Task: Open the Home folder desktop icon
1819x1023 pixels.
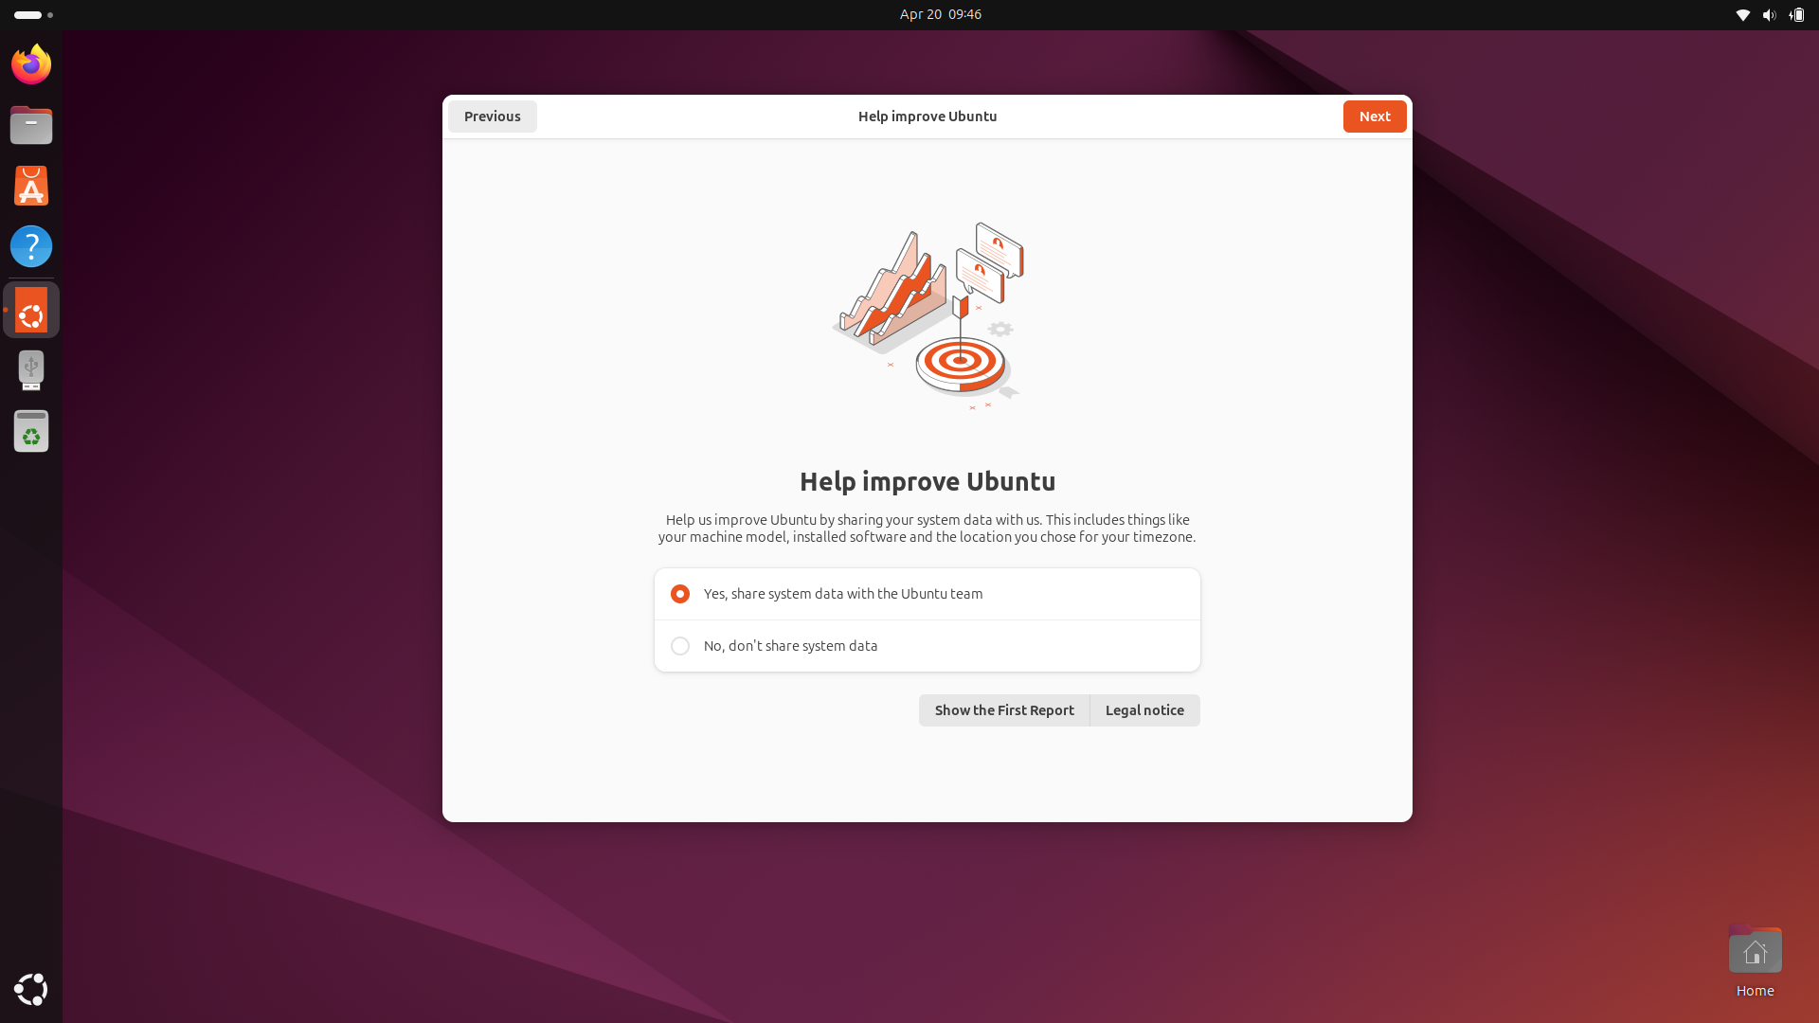Action: tap(1755, 962)
